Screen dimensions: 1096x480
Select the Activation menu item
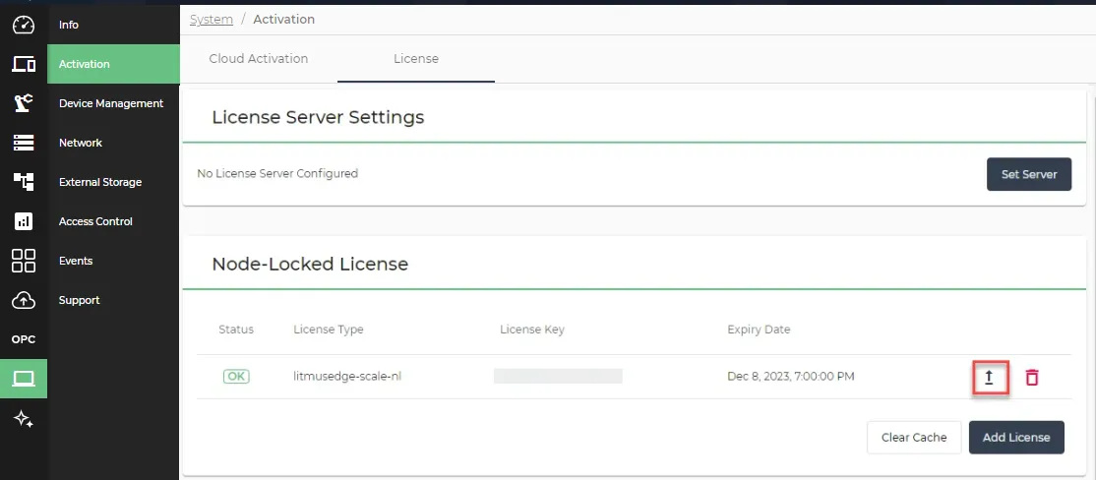[x=113, y=64]
